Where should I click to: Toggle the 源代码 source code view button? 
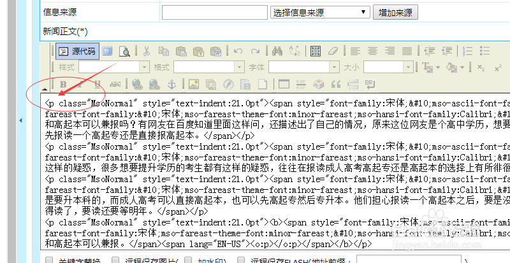tap(77, 52)
